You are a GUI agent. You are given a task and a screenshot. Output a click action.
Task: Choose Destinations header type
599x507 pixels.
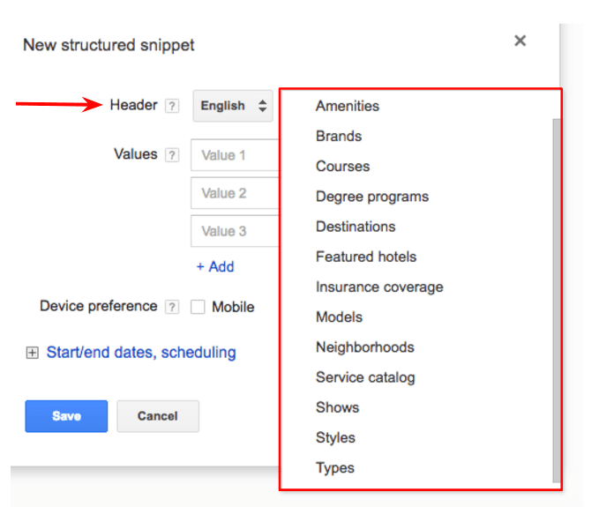pos(356,227)
